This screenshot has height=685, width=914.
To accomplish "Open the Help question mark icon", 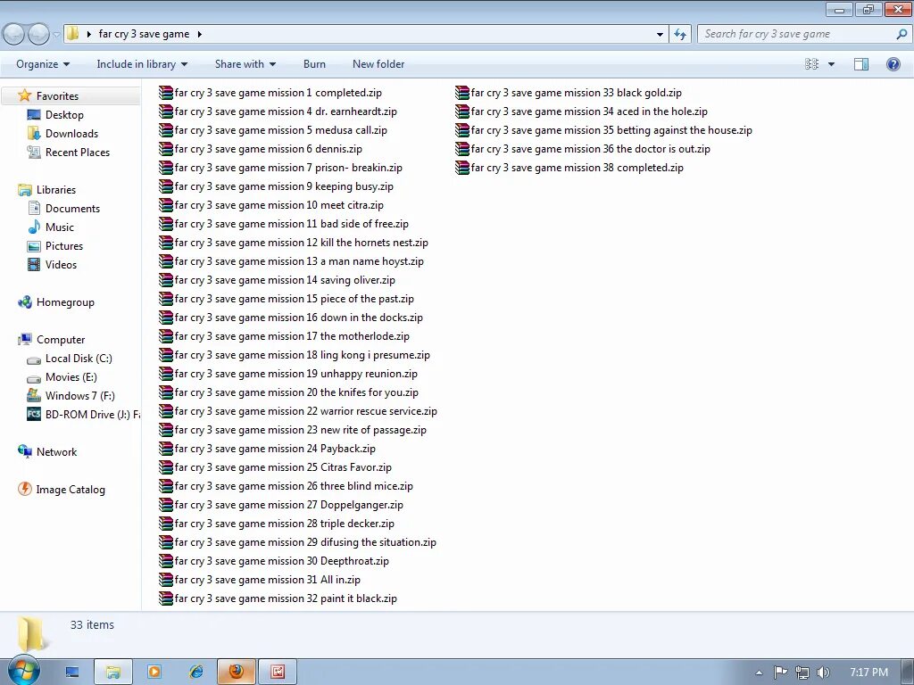I will point(893,64).
